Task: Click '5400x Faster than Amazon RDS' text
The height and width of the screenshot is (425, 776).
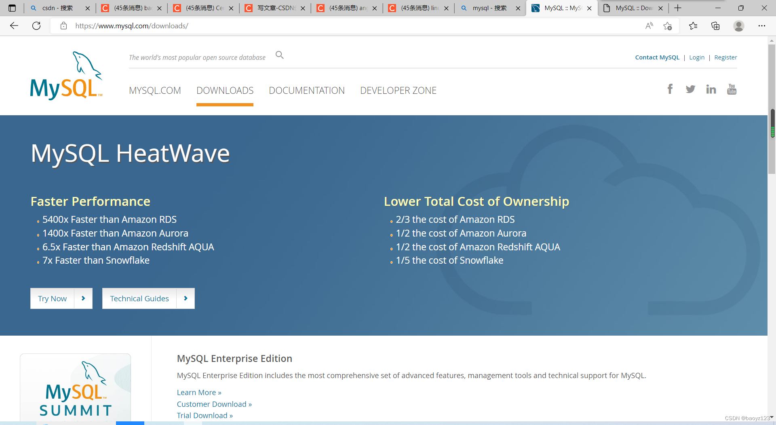Action: coord(110,220)
